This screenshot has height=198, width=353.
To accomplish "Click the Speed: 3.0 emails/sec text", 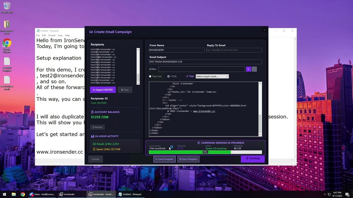I will [x=216, y=148].
